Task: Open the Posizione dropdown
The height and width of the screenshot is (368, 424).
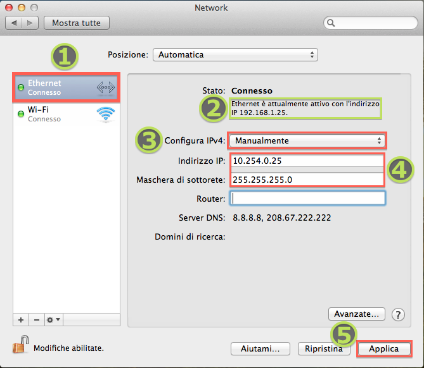Action: pos(235,55)
